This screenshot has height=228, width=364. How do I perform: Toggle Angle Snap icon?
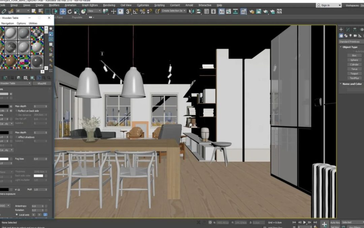point(135,11)
